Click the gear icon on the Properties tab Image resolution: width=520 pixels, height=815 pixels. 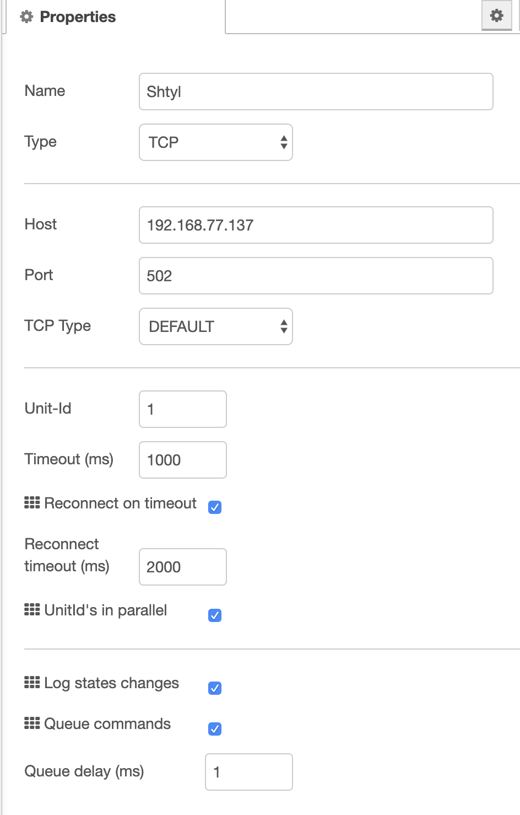[x=26, y=17]
